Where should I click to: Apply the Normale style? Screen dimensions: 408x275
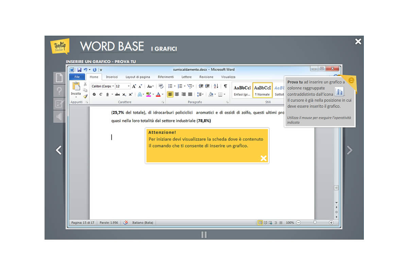click(x=262, y=90)
